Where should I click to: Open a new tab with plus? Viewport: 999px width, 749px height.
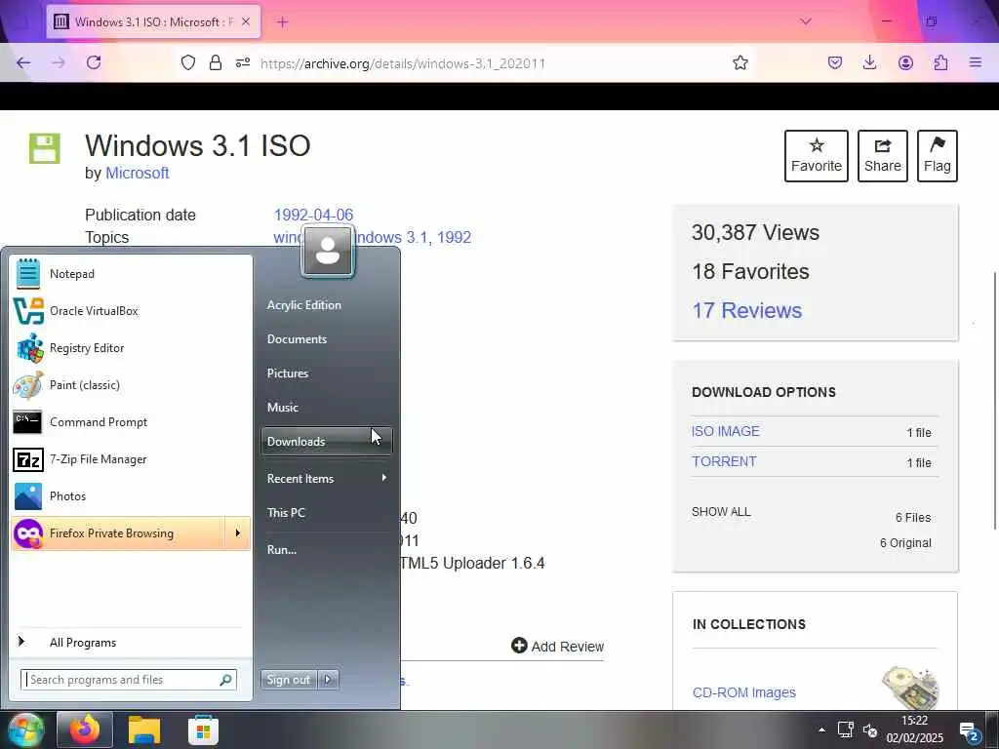pyautogui.click(x=283, y=21)
